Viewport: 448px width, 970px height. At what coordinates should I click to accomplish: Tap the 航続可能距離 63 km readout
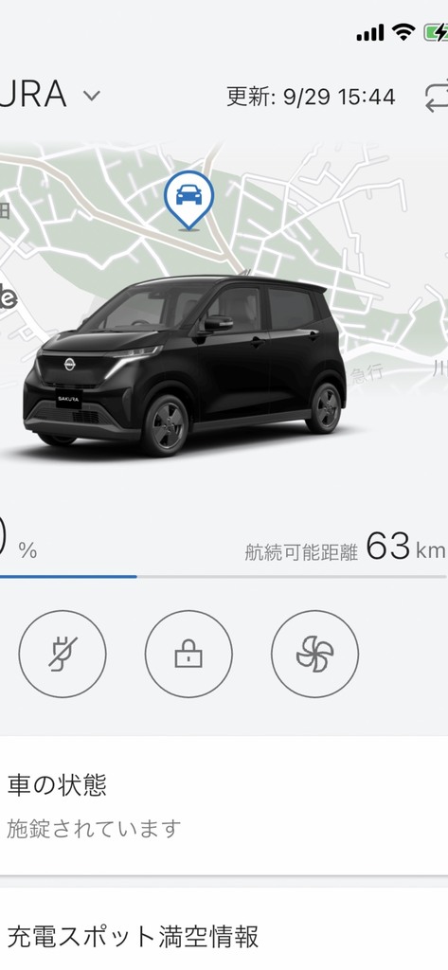(346, 548)
